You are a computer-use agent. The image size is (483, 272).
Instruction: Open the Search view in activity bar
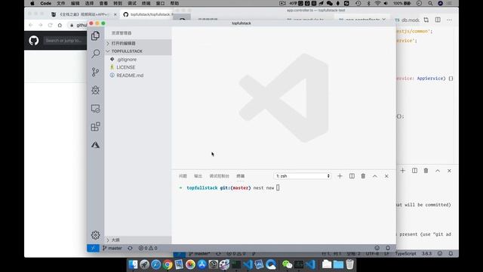[x=96, y=54]
